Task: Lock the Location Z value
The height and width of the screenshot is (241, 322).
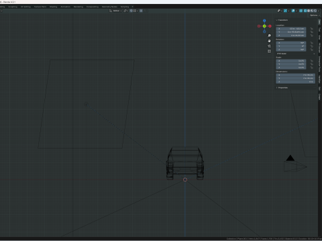Action: point(311,35)
